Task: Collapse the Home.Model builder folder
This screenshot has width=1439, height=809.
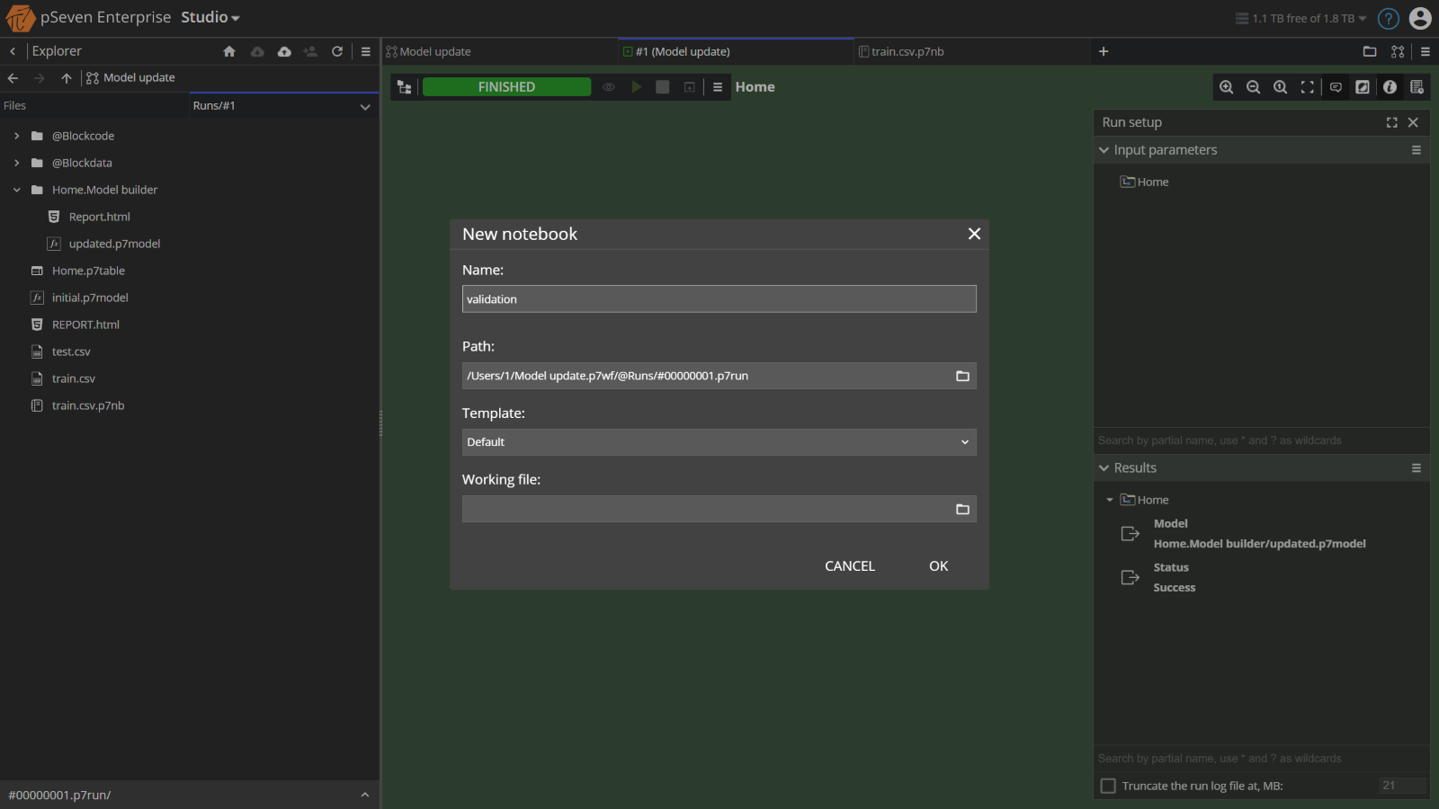Action: pos(15,190)
